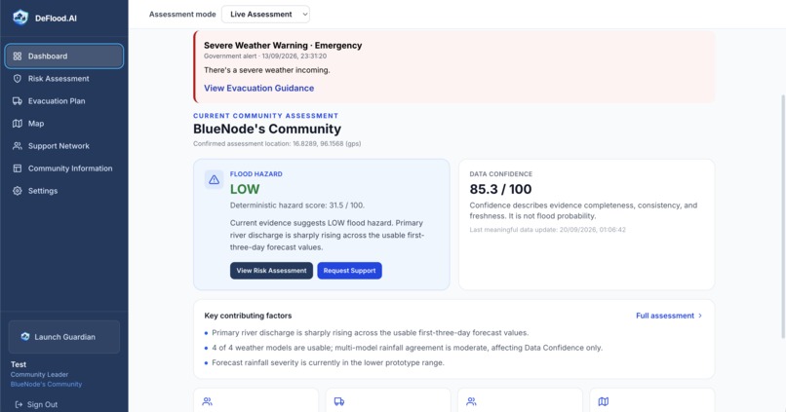Click 'Forecast rainfall severity' bullet point
The image size is (786, 412).
tap(328, 363)
